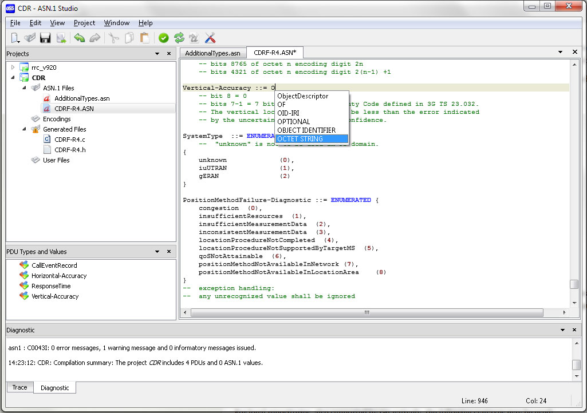The height and width of the screenshot is (413, 587).
Task: Click the Open project toolbar icon
Action: pos(30,38)
